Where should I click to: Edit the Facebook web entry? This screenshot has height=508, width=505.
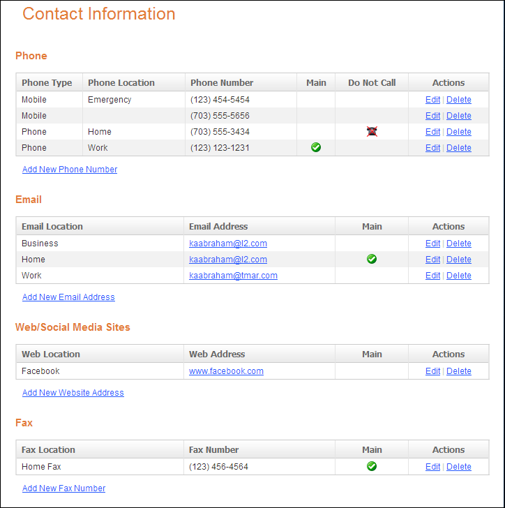(432, 371)
